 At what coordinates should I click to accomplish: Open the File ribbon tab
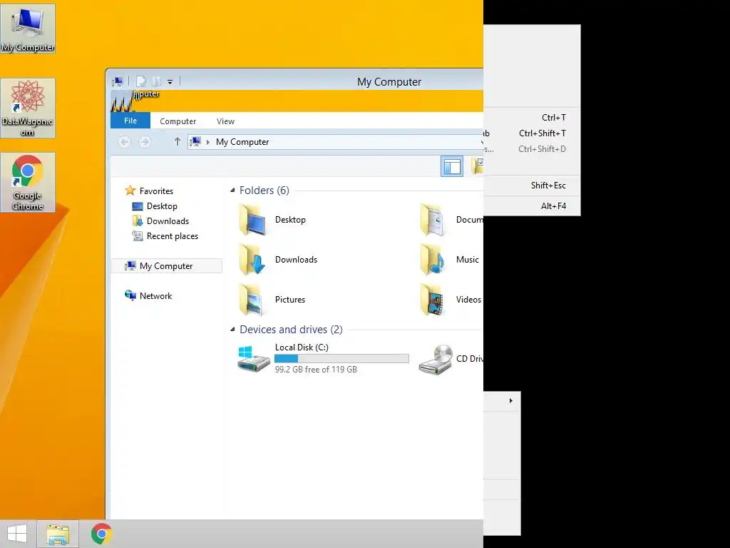click(130, 121)
